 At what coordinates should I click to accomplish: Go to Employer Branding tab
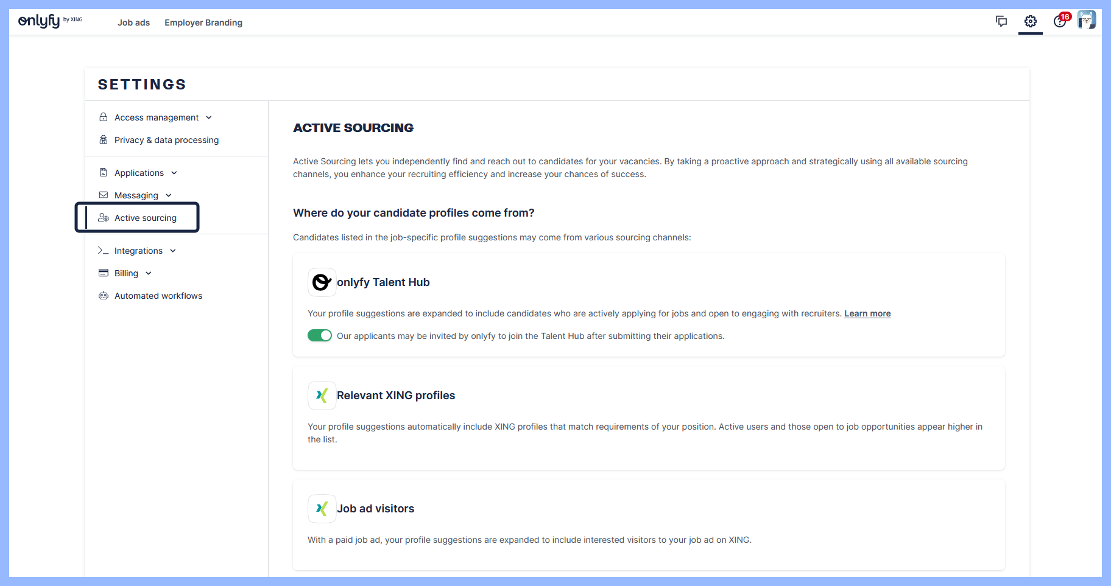click(203, 23)
